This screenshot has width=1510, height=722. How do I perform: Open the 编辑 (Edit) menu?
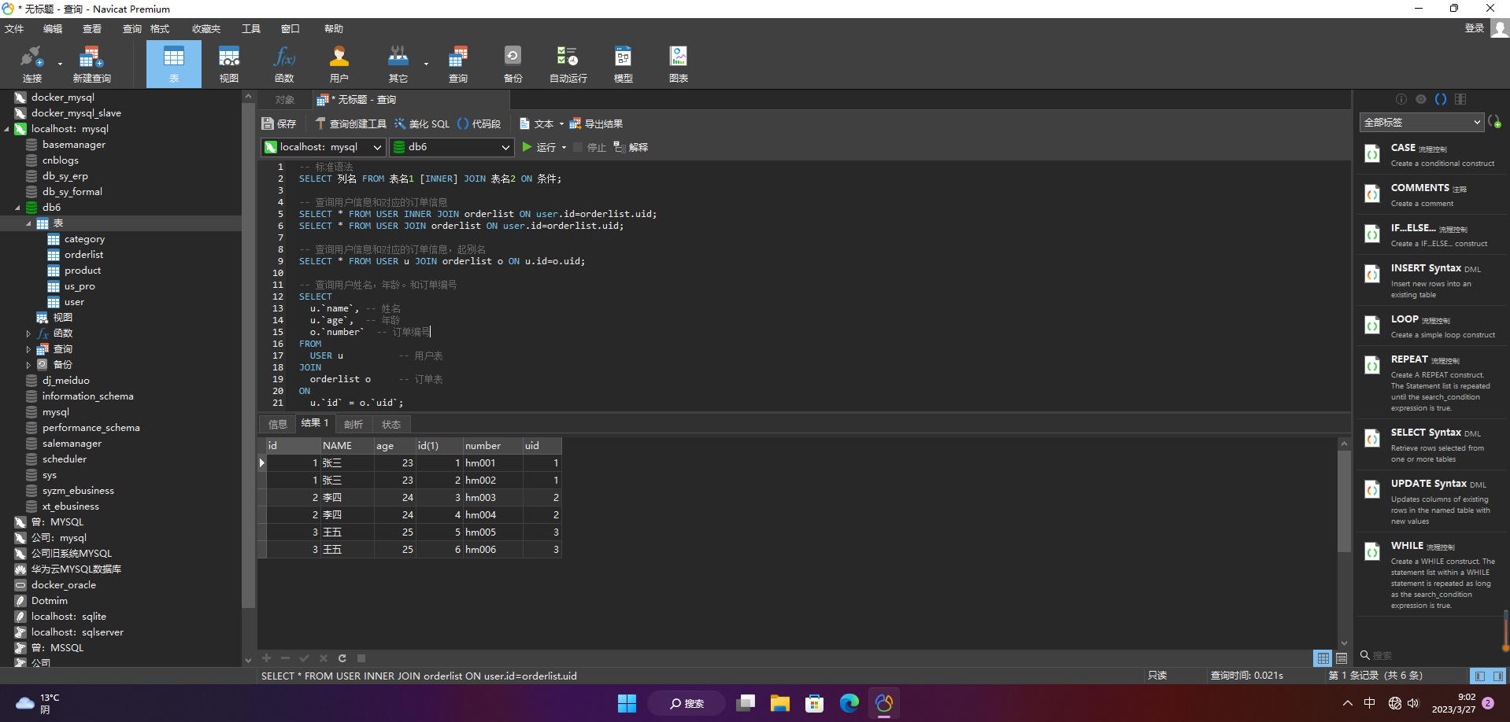coord(53,28)
